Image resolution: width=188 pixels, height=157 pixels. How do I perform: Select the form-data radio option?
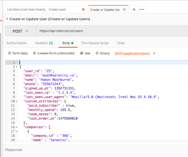tap(10, 53)
